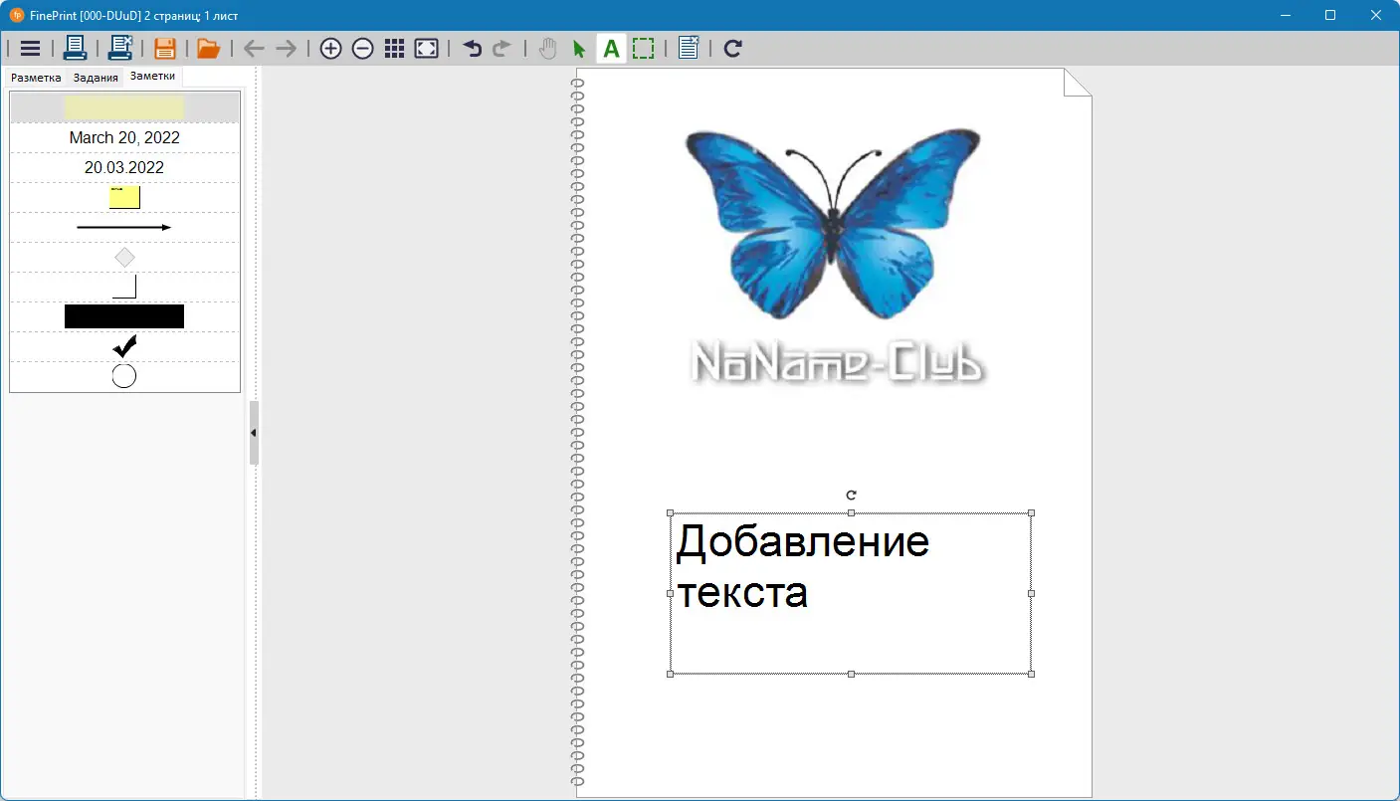Undo the last action
The height and width of the screenshot is (801, 1400).
473,49
